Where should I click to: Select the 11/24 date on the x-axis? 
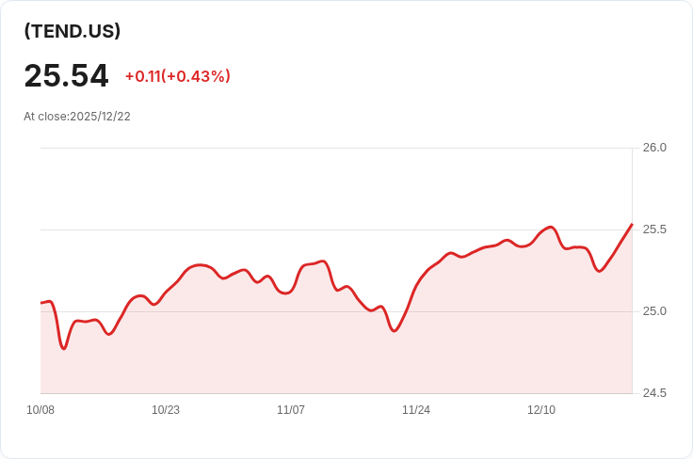tap(416, 410)
